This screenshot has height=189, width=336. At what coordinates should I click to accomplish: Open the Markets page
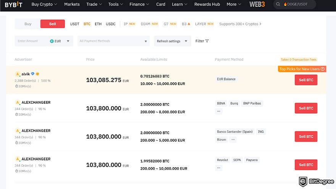point(72,4)
